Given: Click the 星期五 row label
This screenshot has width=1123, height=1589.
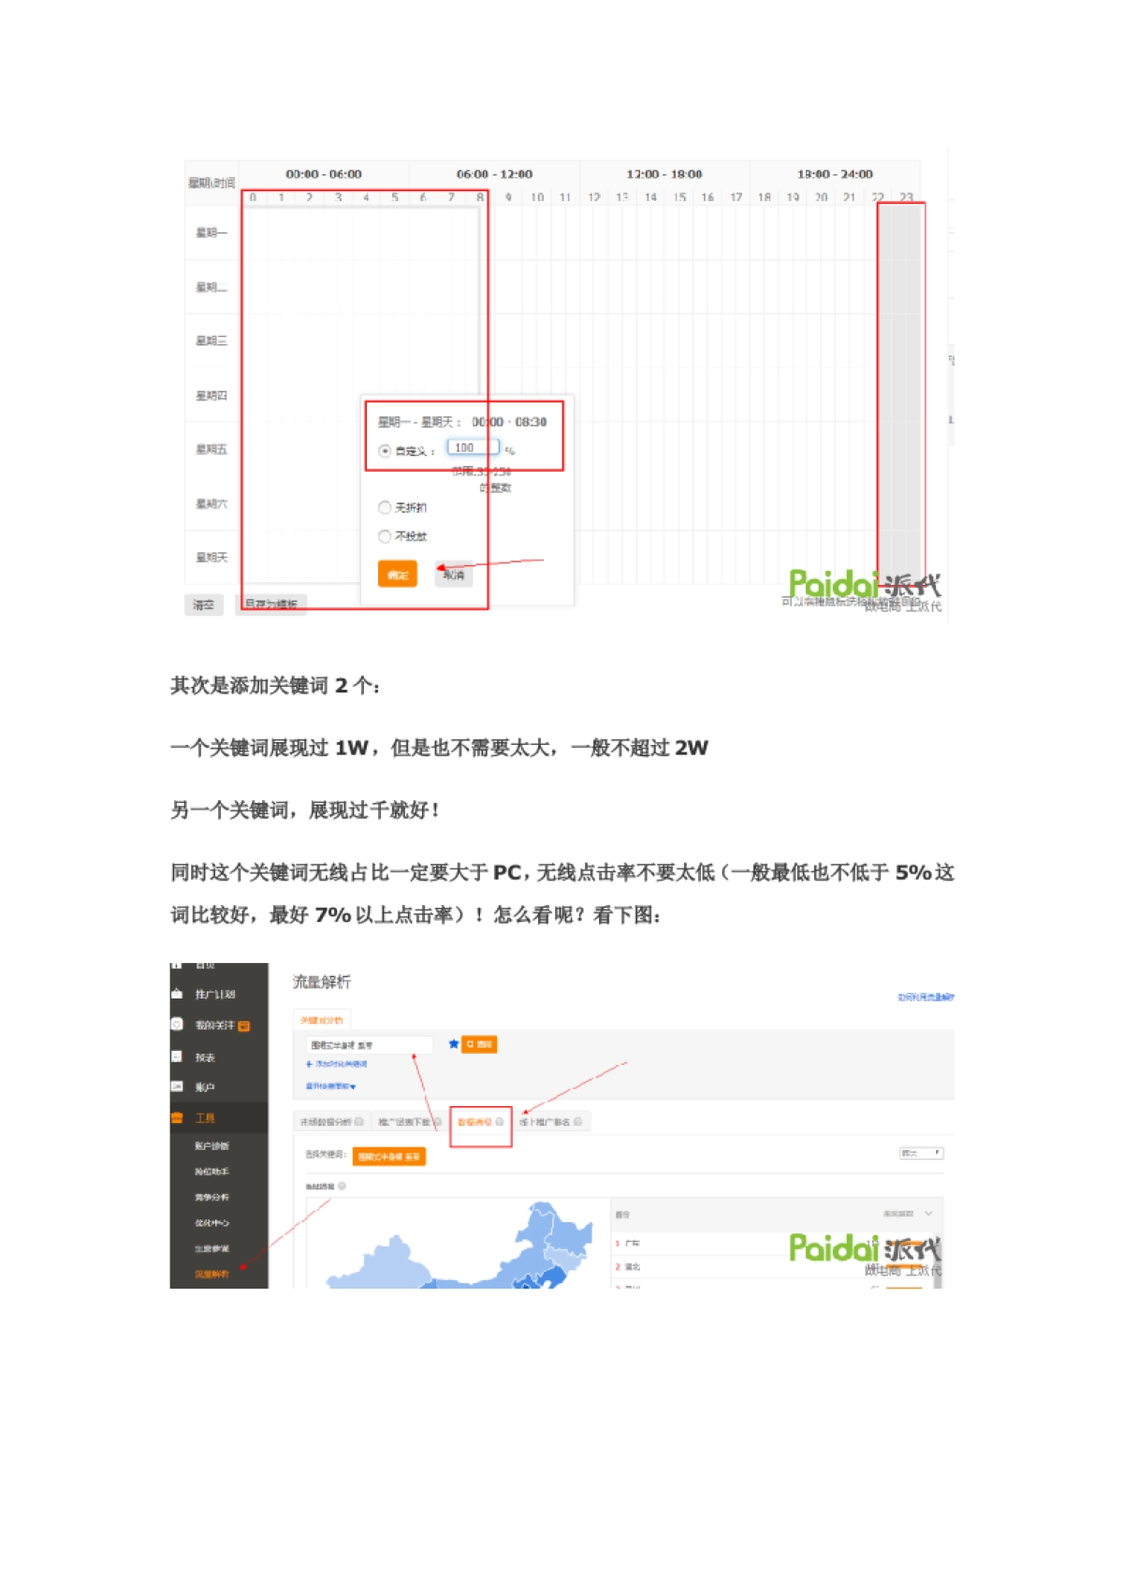Looking at the screenshot, I should [x=211, y=449].
